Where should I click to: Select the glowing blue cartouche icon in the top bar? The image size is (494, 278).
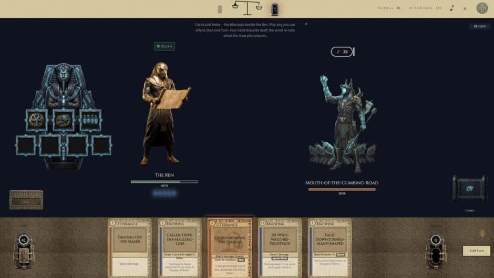275,9
